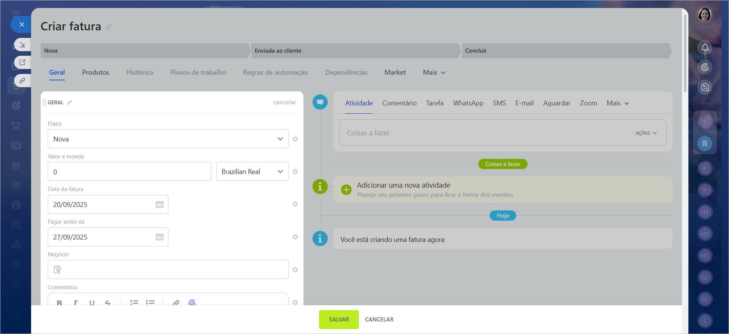Insert link in comment editor
The width and height of the screenshot is (729, 334).
176,303
